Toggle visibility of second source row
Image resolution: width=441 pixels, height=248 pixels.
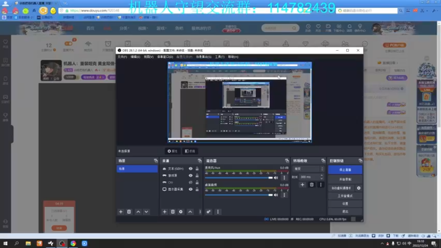[x=190, y=175]
